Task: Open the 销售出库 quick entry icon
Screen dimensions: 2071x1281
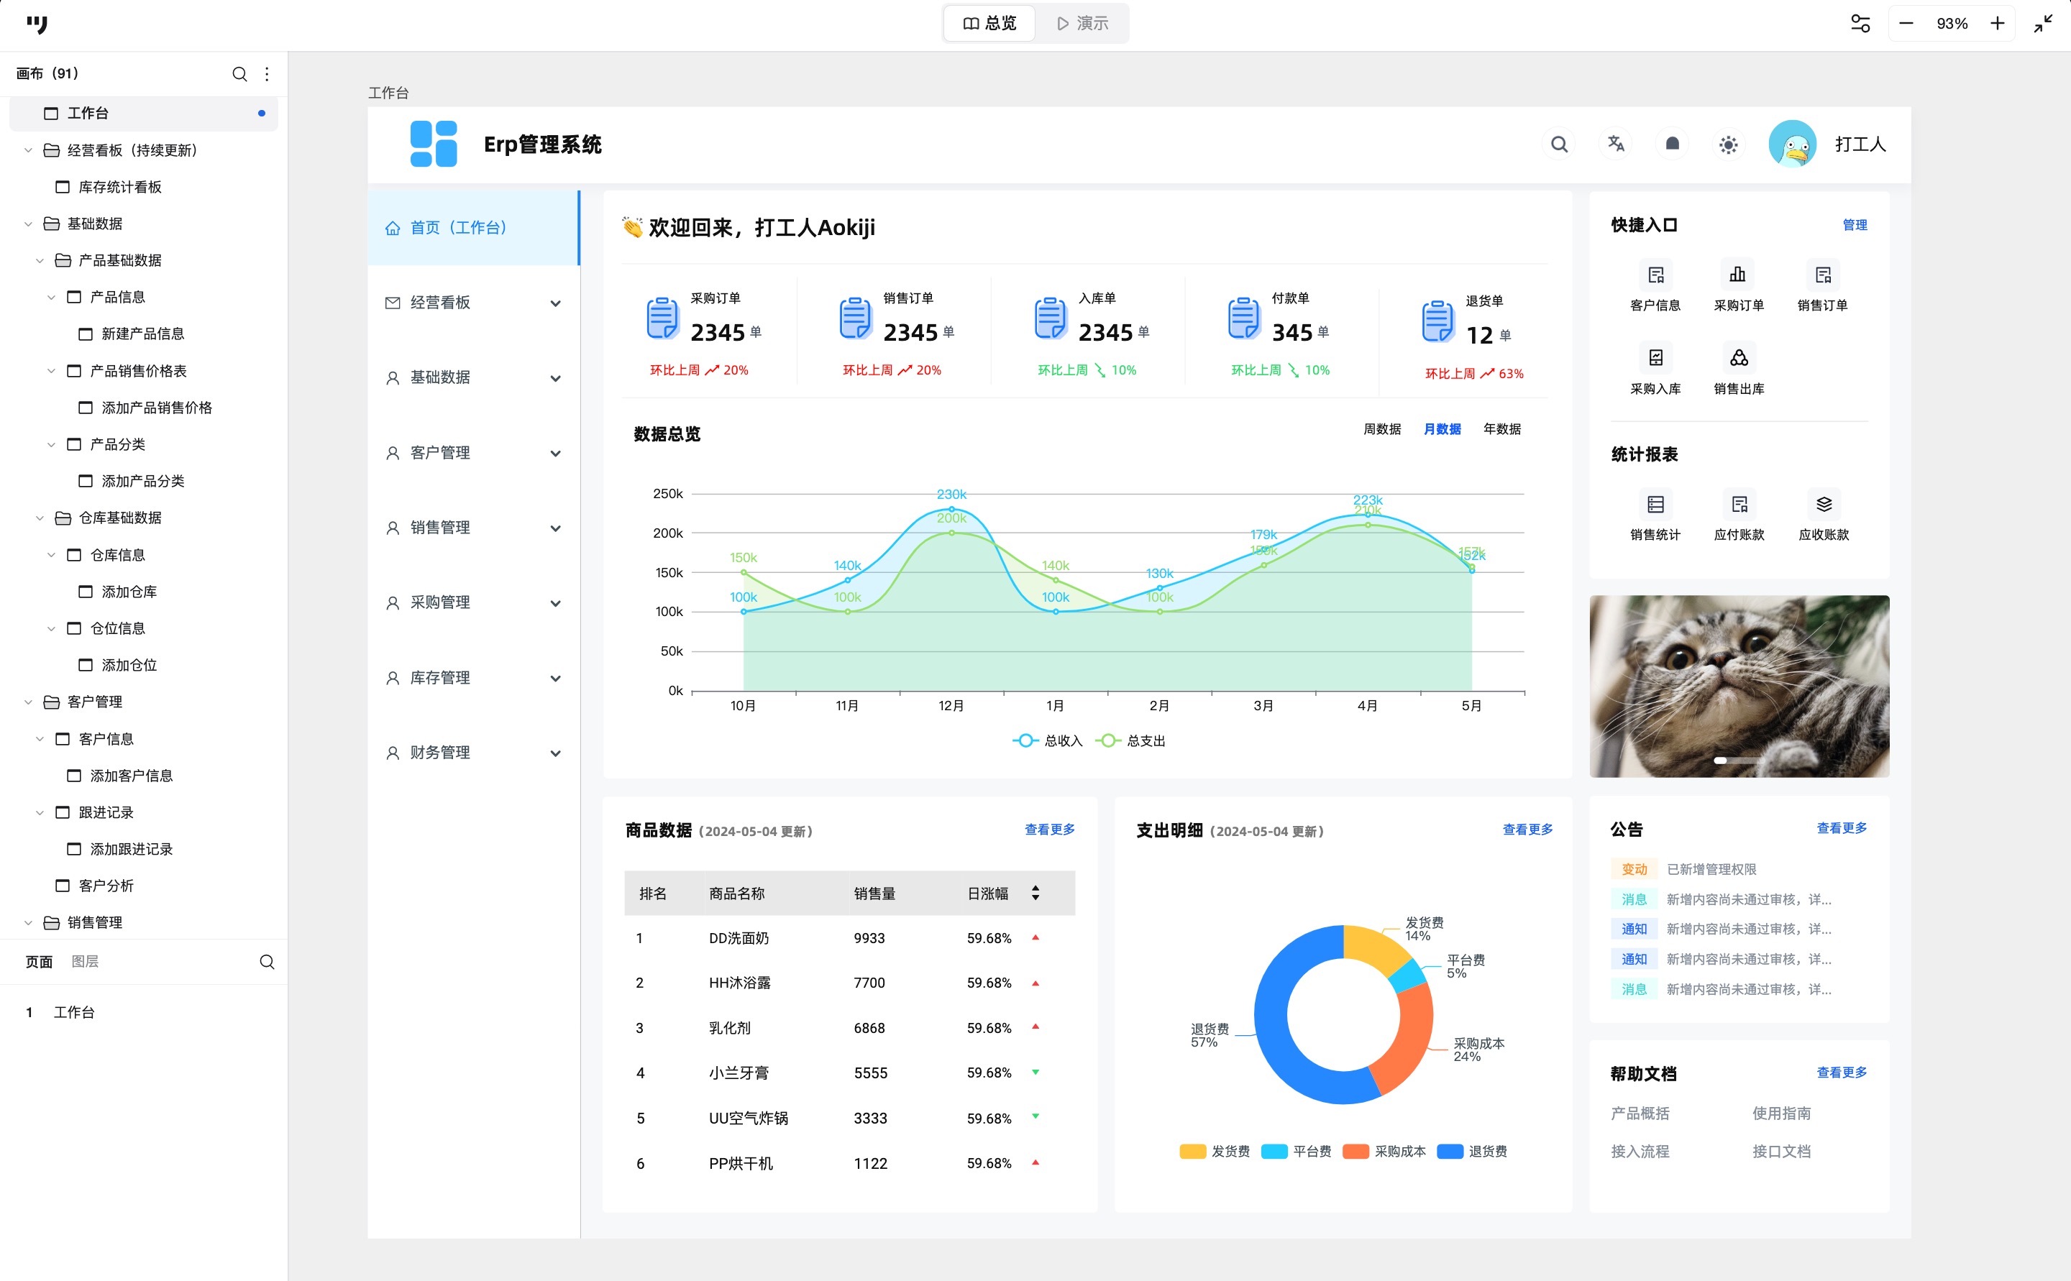Action: [x=1738, y=359]
